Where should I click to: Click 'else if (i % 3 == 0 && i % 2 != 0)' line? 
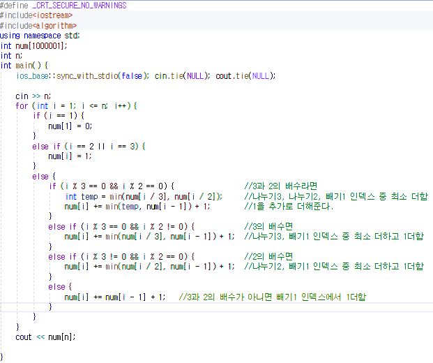coord(121,227)
